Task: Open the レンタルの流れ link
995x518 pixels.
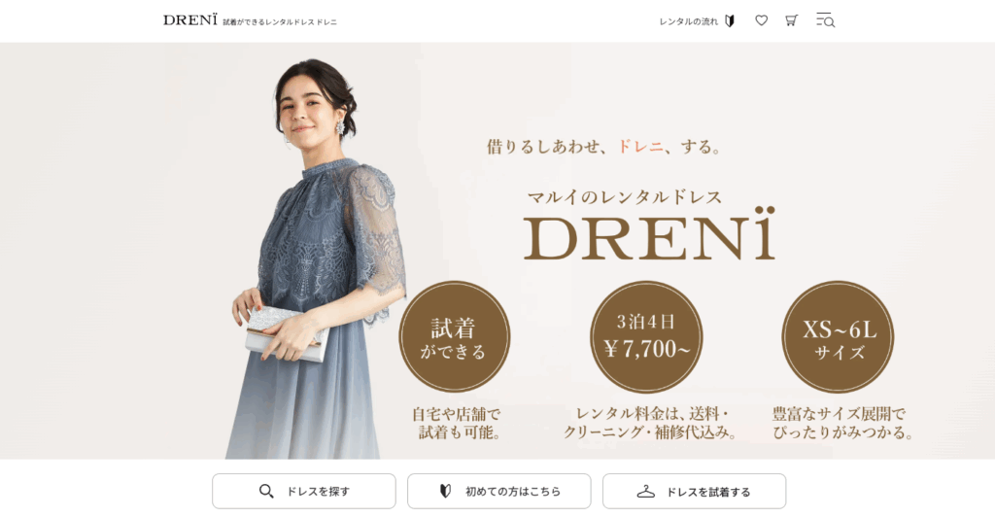Action: pos(689,21)
